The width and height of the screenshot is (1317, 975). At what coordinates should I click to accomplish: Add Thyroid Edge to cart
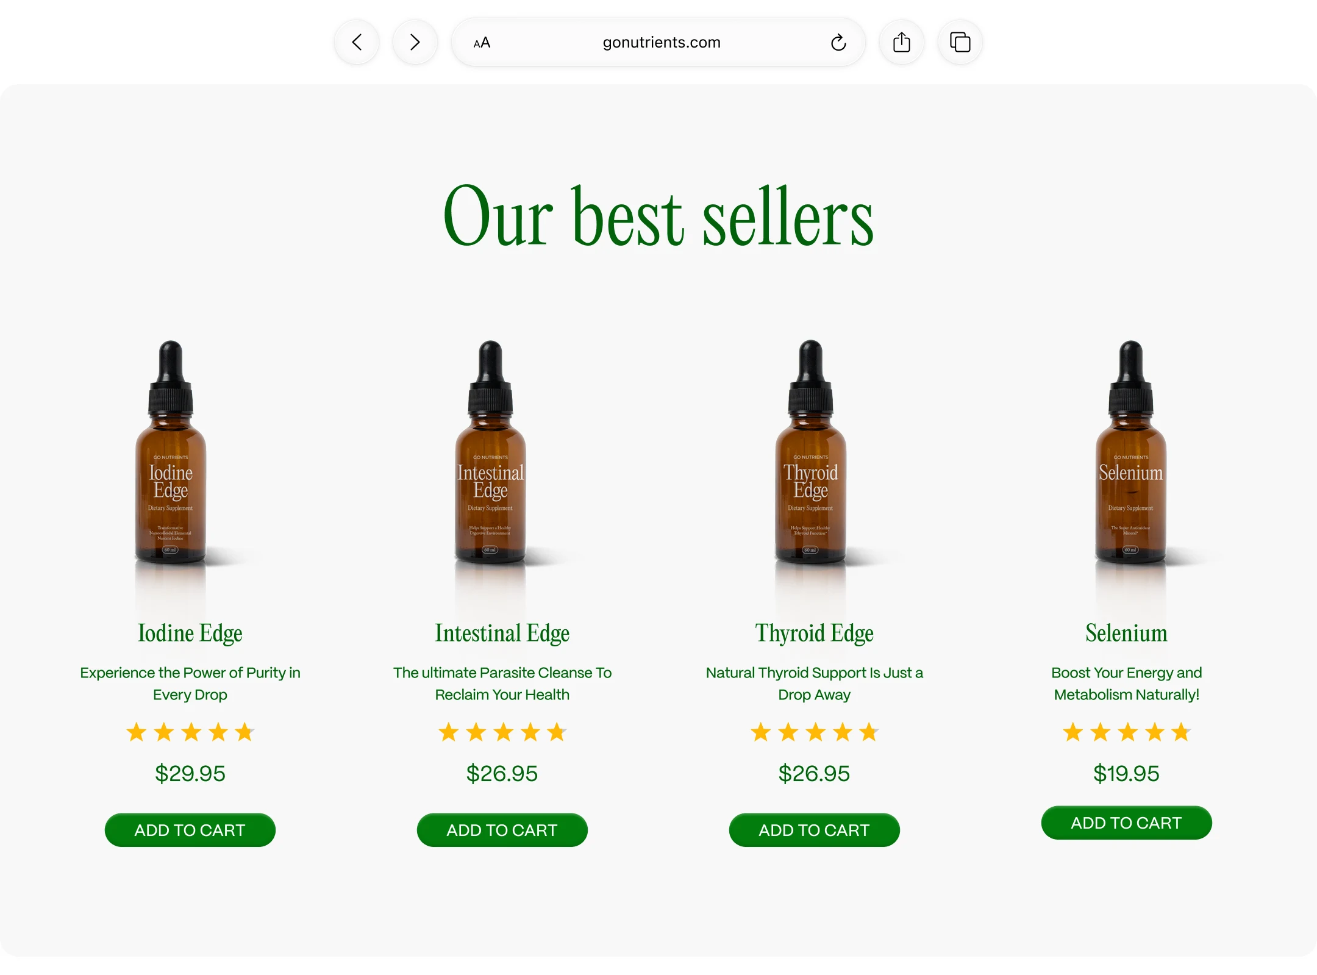pyautogui.click(x=814, y=830)
